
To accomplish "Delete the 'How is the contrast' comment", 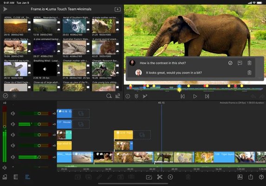I will (249, 63).
